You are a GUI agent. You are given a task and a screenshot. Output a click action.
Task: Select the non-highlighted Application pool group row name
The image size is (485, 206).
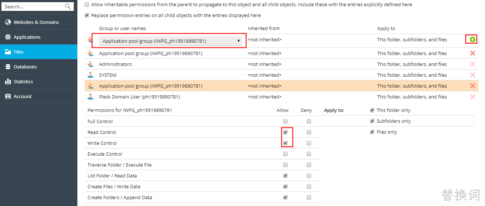coord(150,53)
